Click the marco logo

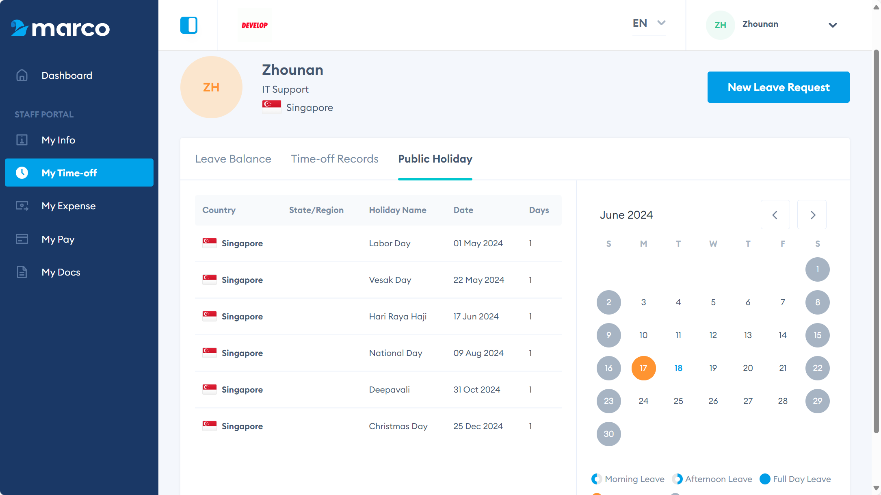click(60, 28)
